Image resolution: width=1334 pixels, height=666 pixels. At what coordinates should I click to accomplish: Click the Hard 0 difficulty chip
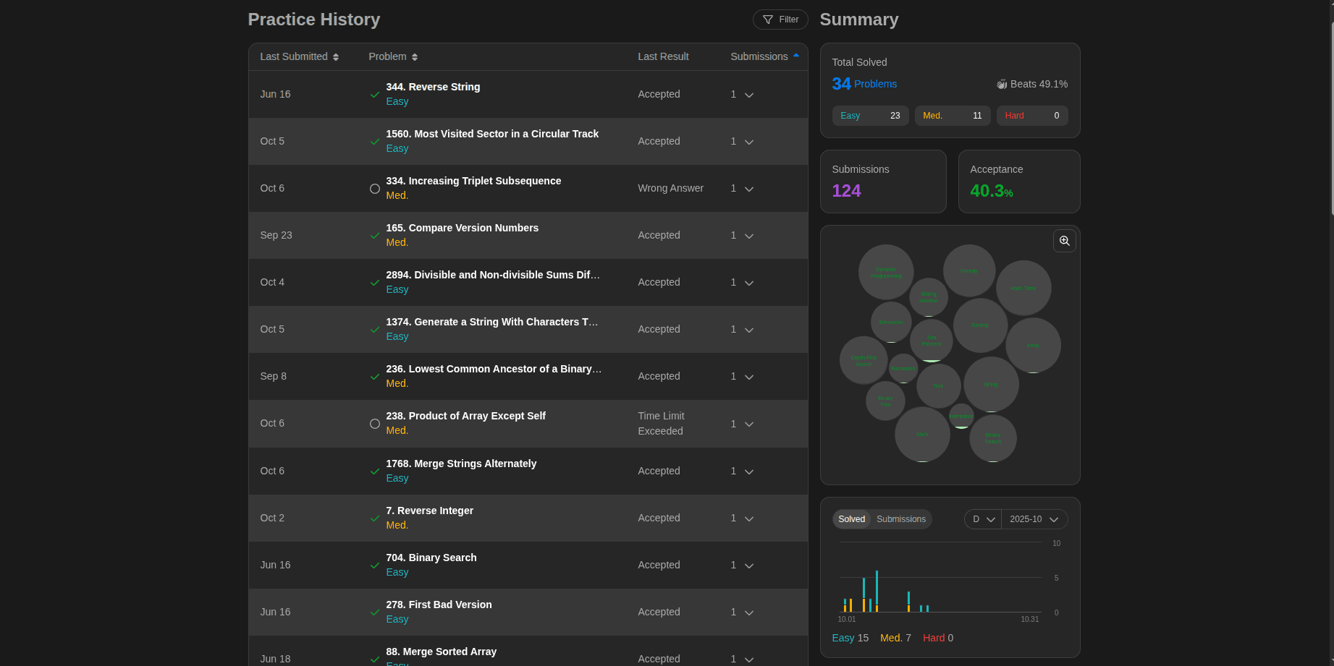[x=1031, y=116]
